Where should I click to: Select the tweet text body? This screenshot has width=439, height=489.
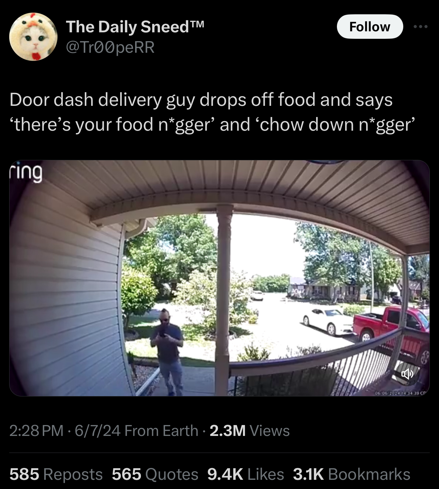click(x=213, y=112)
